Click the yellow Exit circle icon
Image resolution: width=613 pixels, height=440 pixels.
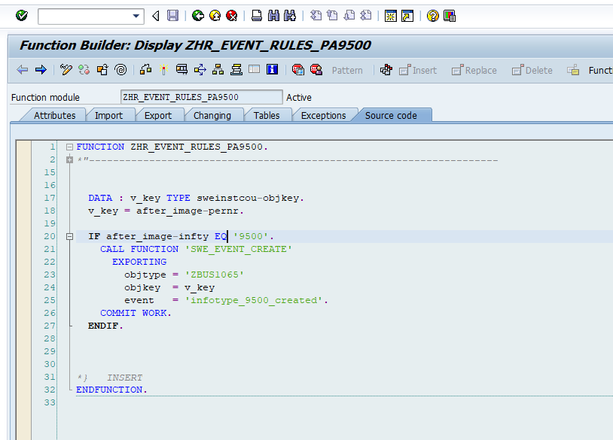215,16
